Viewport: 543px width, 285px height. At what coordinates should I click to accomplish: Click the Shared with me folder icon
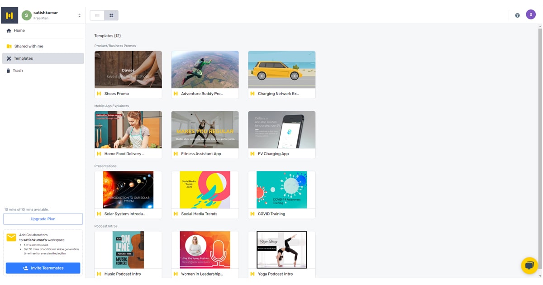[9, 46]
